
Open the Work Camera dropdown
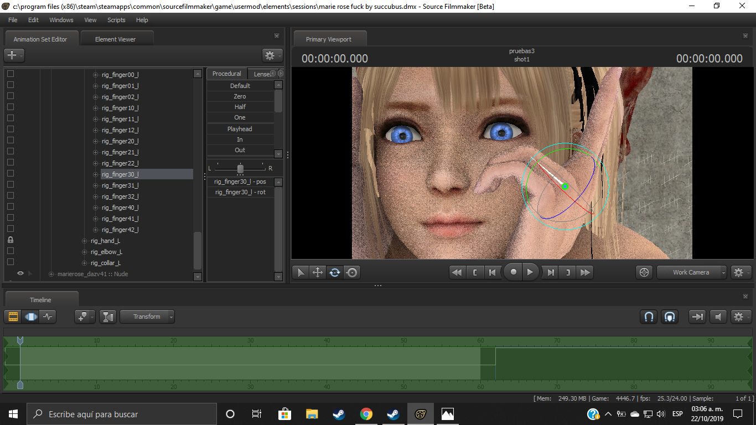pos(691,272)
